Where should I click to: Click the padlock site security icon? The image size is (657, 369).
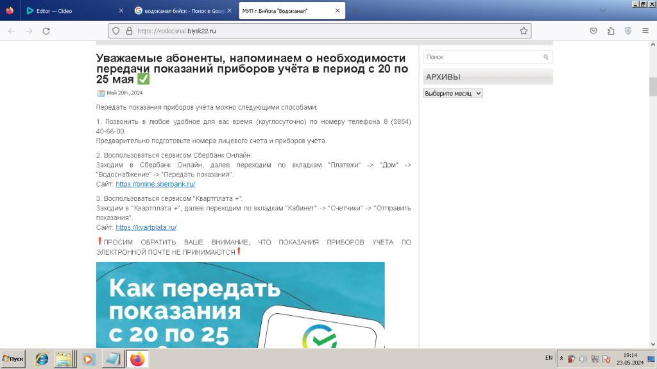(128, 31)
